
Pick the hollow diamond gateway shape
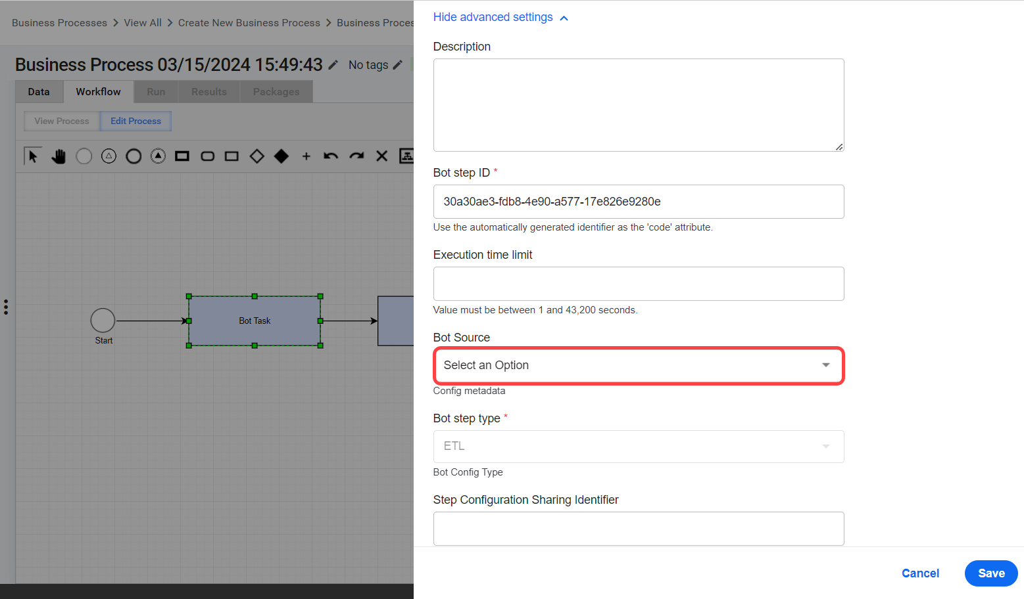257,156
